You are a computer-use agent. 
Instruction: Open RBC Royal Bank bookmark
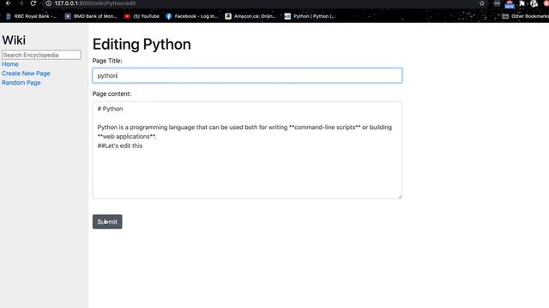coord(31,16)
